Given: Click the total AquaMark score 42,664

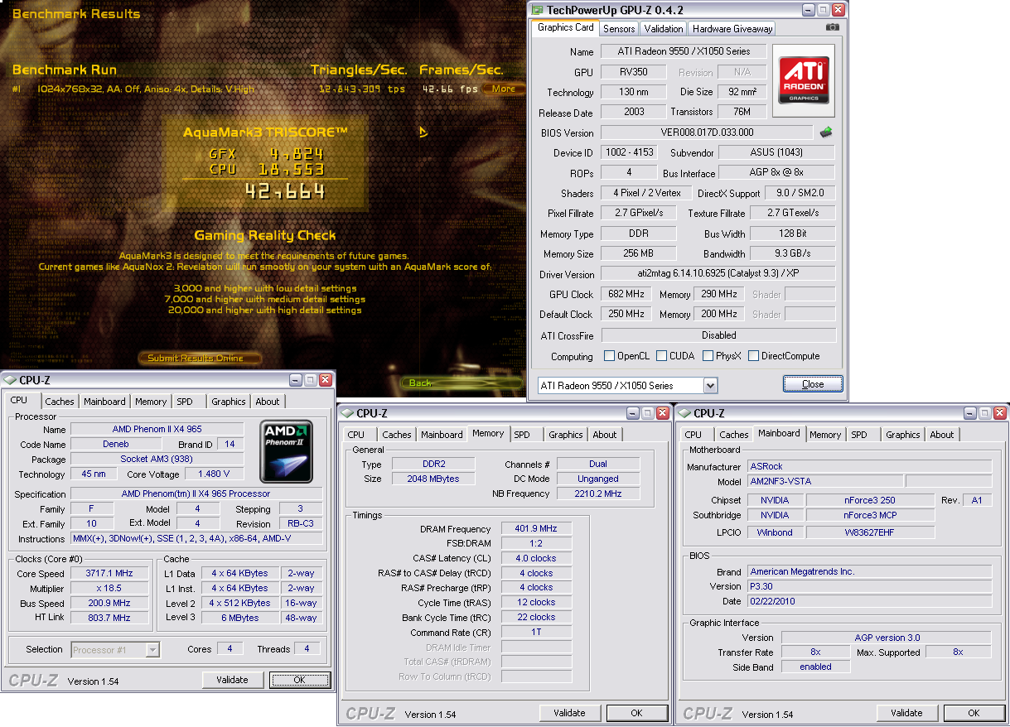Looking at the screenshot, I should click(284, 192).
